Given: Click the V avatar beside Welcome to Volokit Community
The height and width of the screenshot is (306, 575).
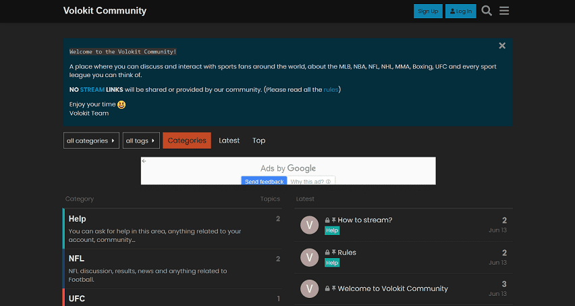Looking at the screenshot, I should 310,288.
